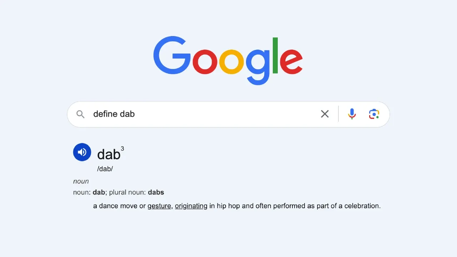Click the red letter e in logo
Viewport: 457px width, 257px height.
[x=291, y=61]
